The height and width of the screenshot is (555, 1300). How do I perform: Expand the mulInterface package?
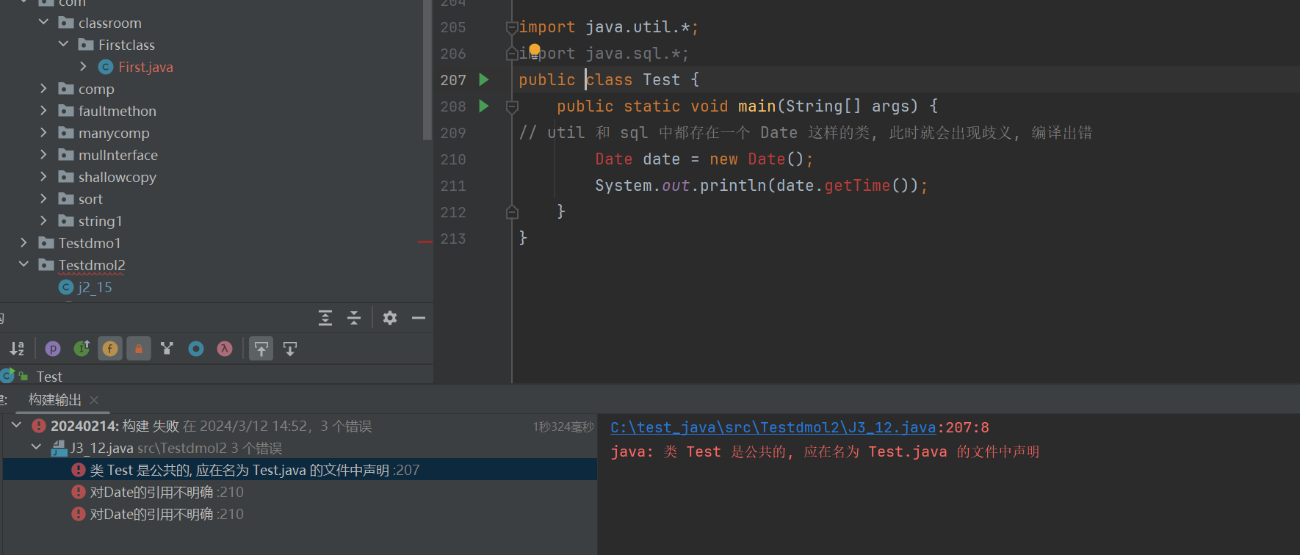[x=43, y=154]
